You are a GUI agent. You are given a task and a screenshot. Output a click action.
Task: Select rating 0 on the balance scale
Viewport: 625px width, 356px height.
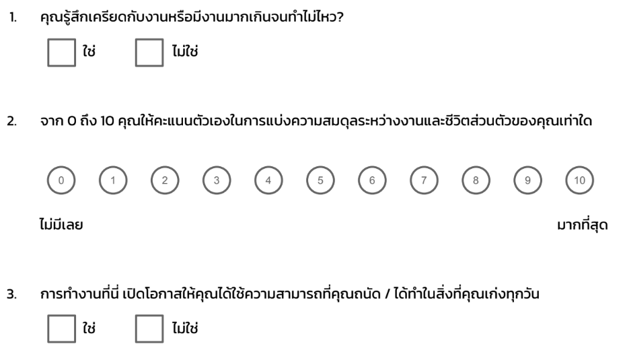click(x=61, y=180)
